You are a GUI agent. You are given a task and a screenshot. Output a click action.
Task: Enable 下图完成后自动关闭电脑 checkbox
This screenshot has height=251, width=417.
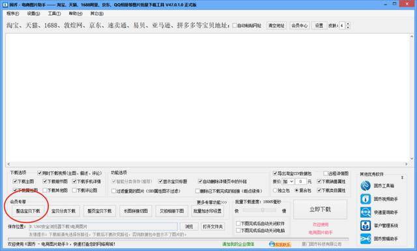click(x=238, y=230)
